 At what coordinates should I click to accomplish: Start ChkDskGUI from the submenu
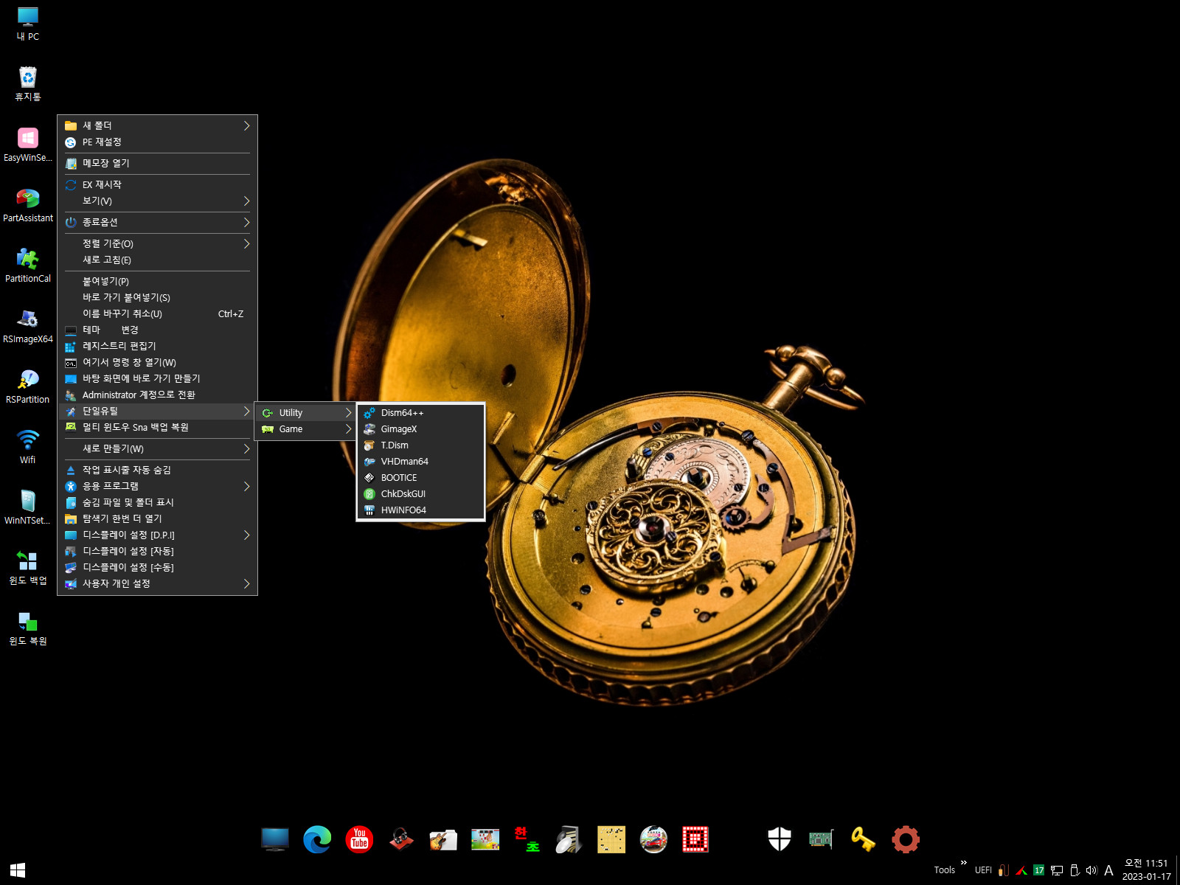click(x=420, y=494)
